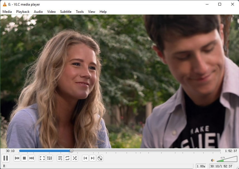Toggle the loop repeat mode
Screen dimensions: 239x169
coord(67,158)
